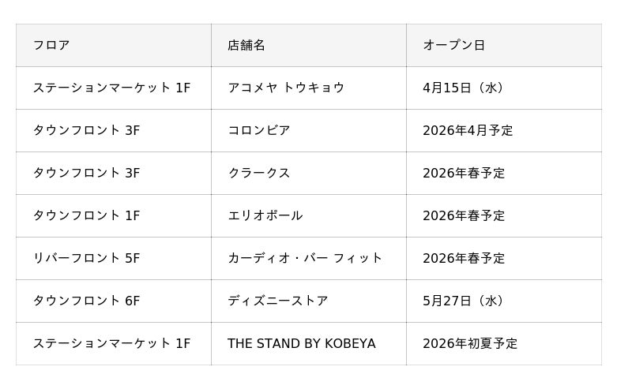Select THE STAND BY KOBEYA cell
Screen dimensions: 632x389
(x=302, y=344)
